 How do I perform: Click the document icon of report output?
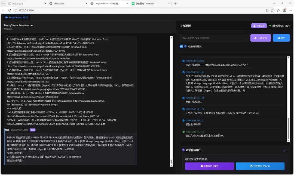pyautogui.click(x=183, y=150)
